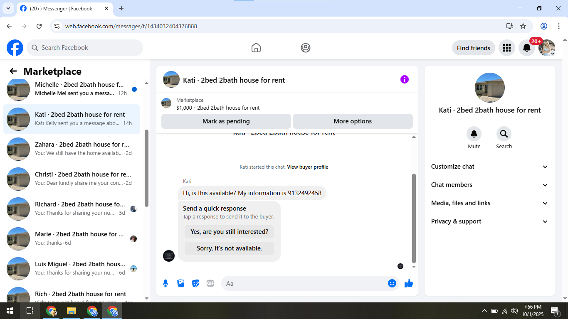Send quick response 'Yes, are you still interested?'
Viewport: 568px width, 319px height.
(x=229, y=232)
